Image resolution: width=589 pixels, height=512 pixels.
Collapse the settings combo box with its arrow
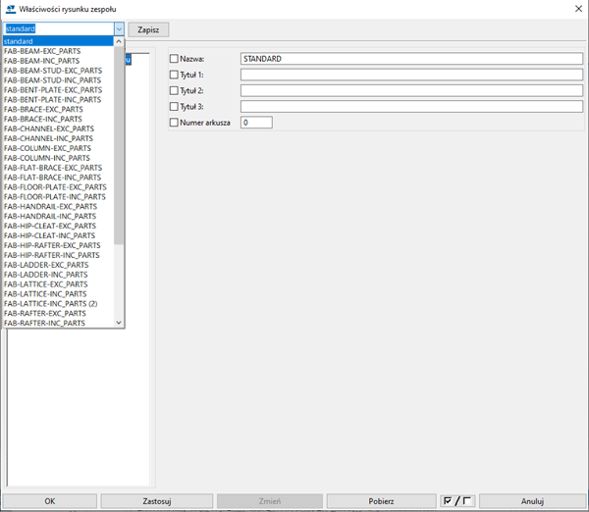point(119,29)
